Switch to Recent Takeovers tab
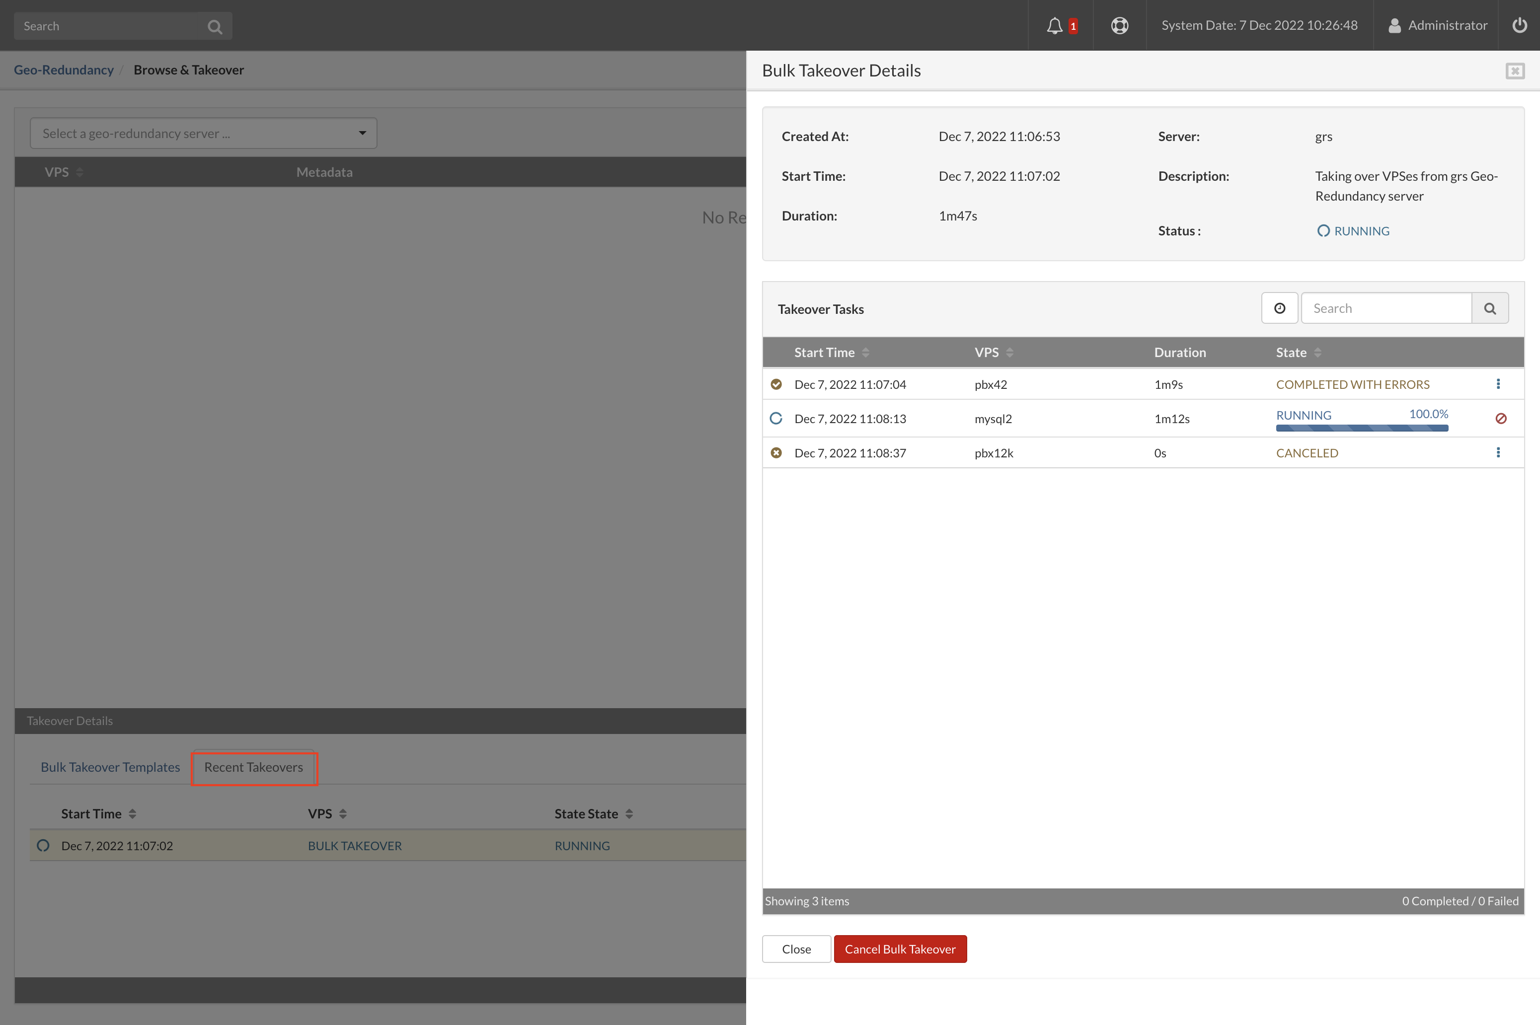The height and width of the screenshot is (1025, 1540). tap(254, 767)
